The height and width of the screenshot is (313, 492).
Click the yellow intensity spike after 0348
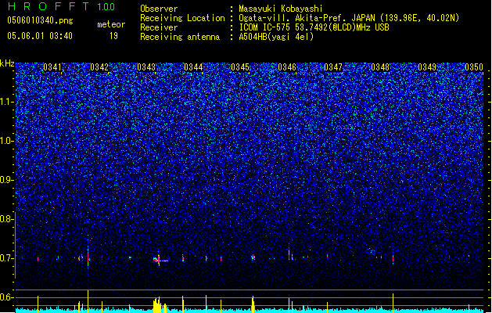click(x=393, y=302)
